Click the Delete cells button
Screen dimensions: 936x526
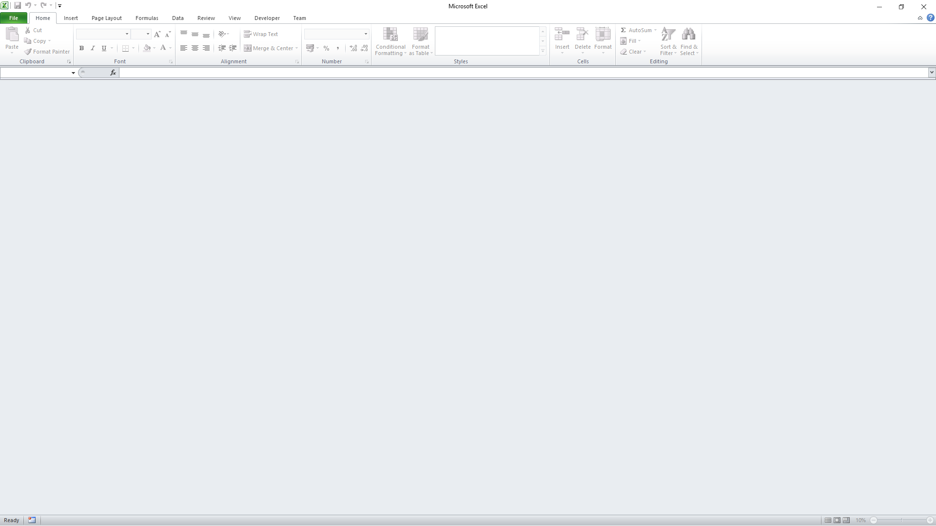tap(583, 41)
